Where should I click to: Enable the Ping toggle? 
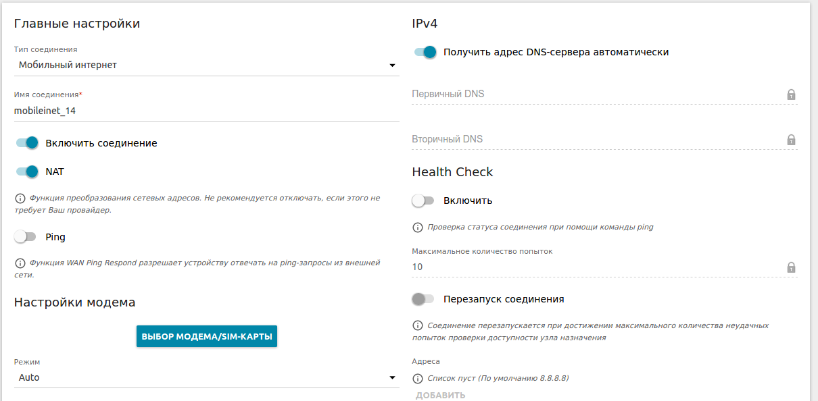point(25,237)
